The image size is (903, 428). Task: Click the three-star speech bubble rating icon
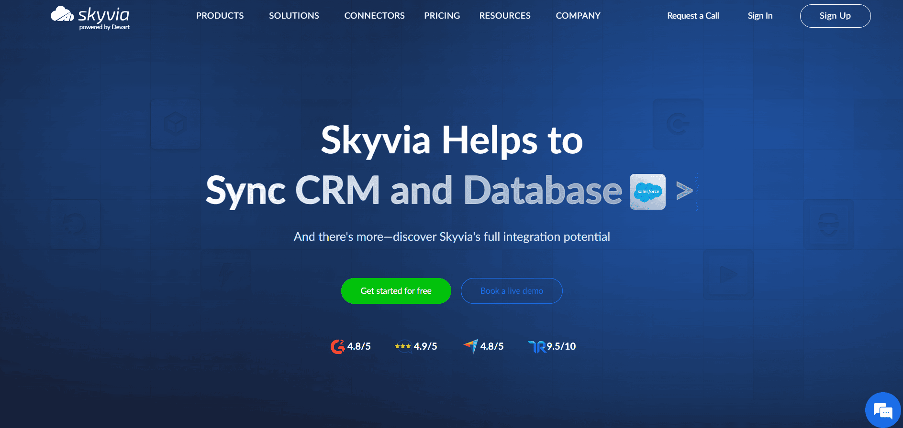pos(403,346)
